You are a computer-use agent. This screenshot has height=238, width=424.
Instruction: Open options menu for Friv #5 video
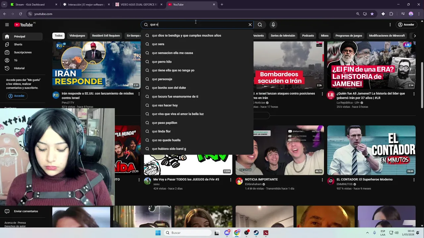tap(231, 180)
